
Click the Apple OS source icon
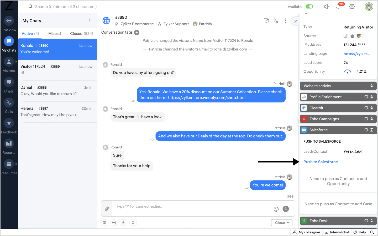[x=352, y=36]
